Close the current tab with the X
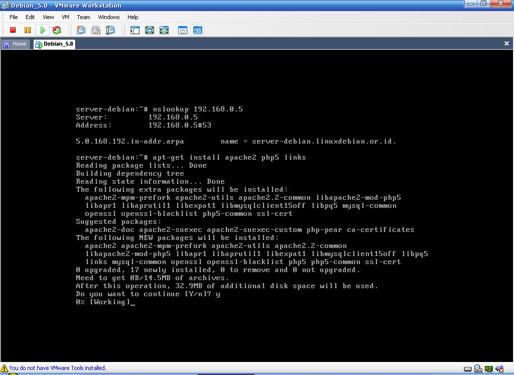Screen dimensions: 514x375 tap(506, 43)
